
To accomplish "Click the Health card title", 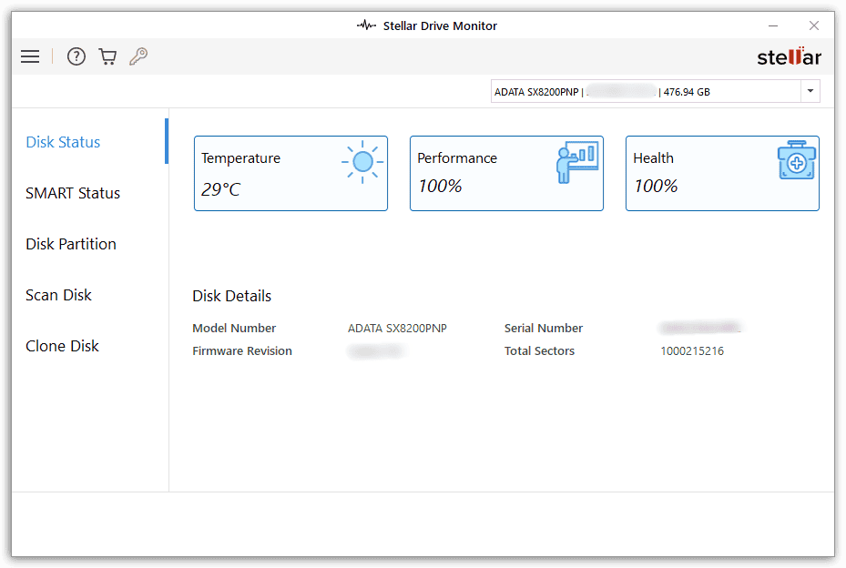I will [653, 158].
